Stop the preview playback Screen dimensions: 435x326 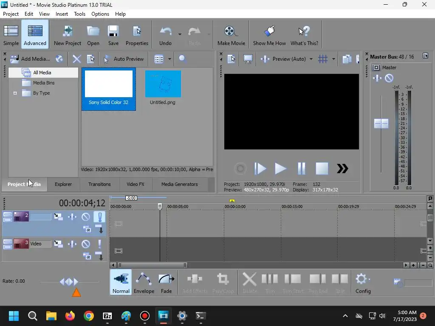[x=322, y=169]
